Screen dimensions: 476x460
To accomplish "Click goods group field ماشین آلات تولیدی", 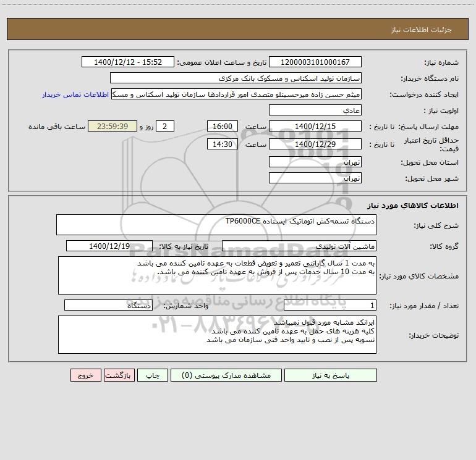I will coord(299,246).
